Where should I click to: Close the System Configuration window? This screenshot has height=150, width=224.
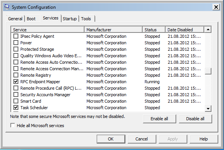(x=216, y=7)
